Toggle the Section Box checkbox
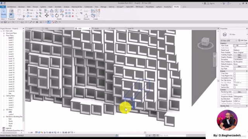 (234, 87)
